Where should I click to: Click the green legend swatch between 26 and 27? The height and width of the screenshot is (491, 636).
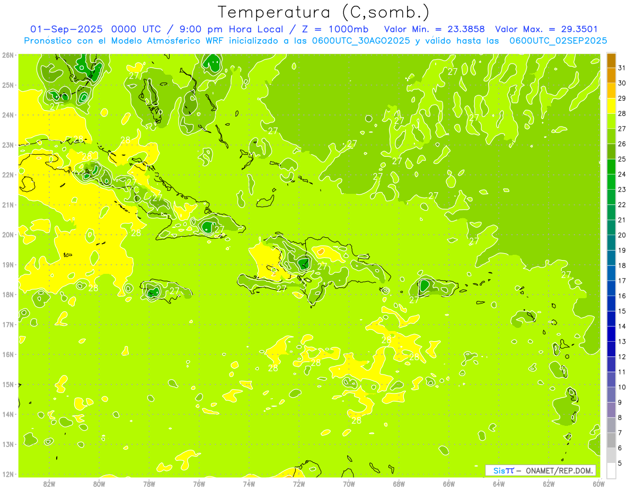coord(612,137)
